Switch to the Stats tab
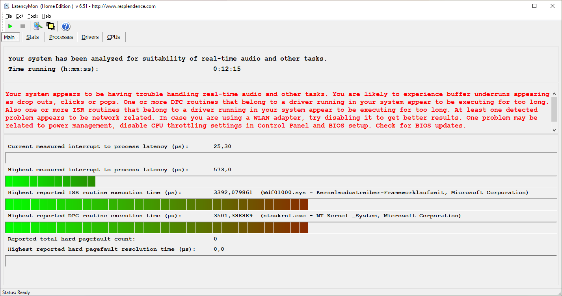The image size is (562, 296). [33, 37]
